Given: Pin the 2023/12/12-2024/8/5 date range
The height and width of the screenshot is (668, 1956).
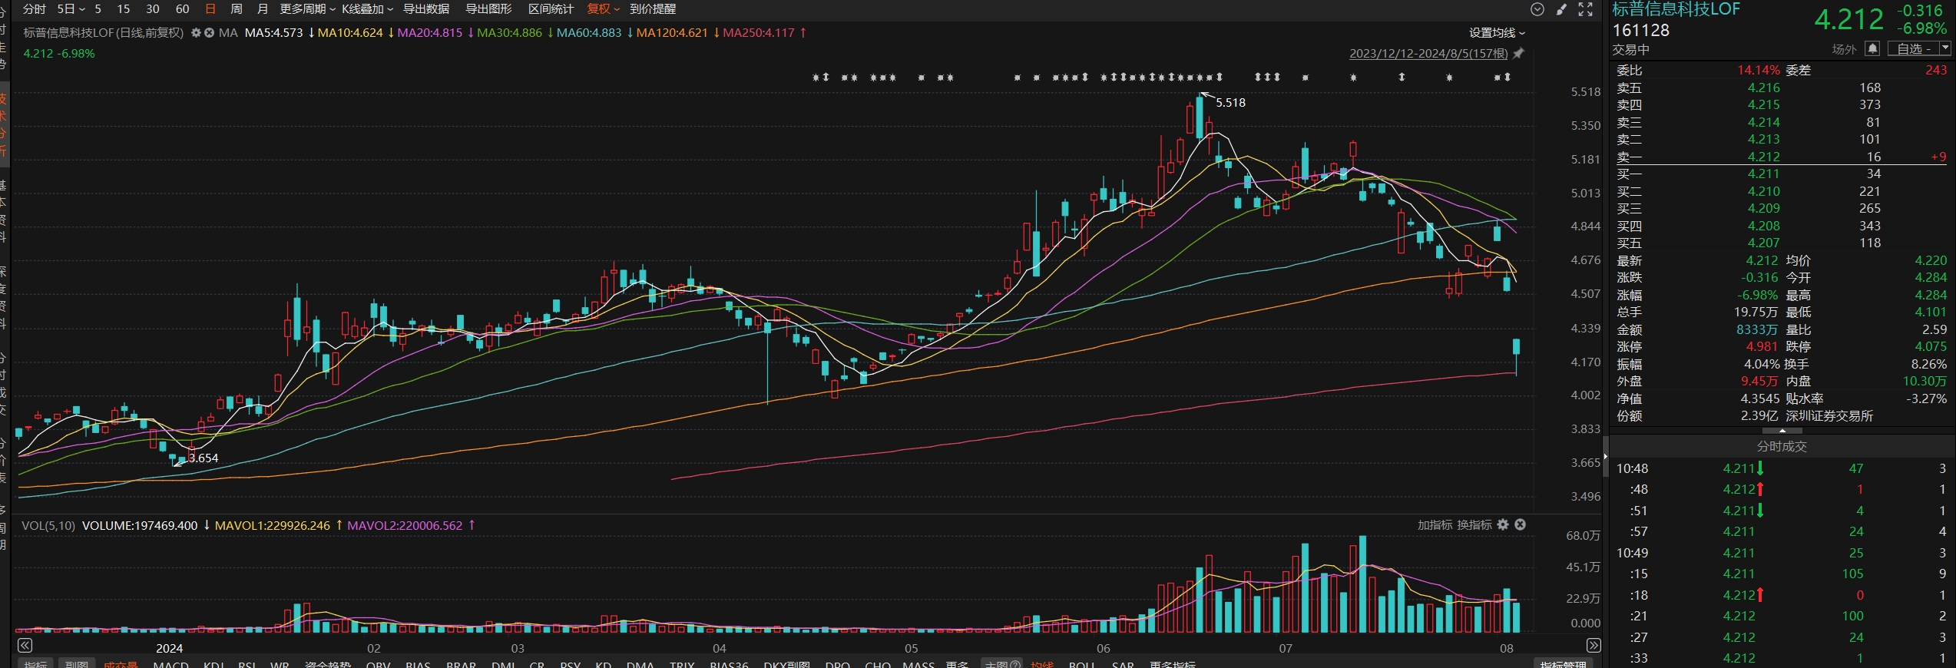Looking at the screenshot, I should click(1518, 54).
